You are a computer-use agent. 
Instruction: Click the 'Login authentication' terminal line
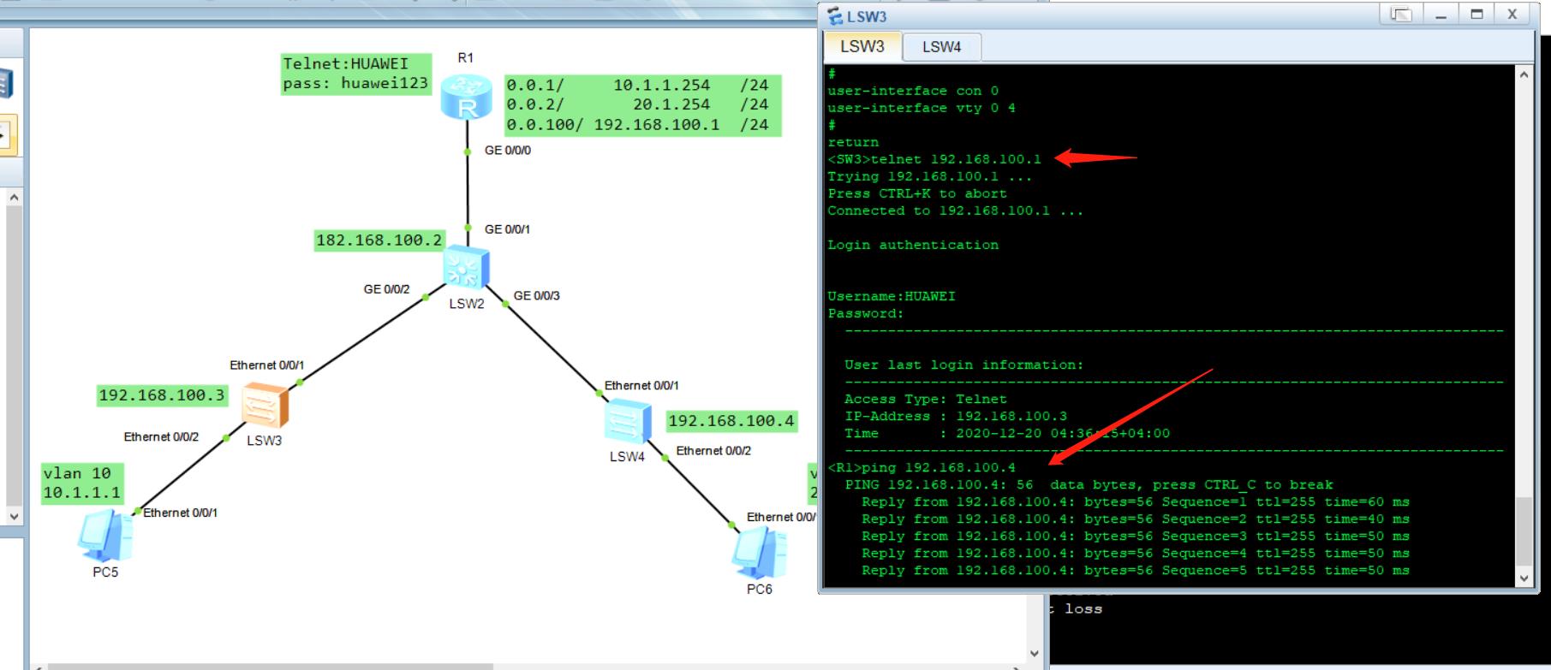click(913, 245)
